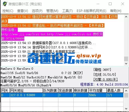Click the 程序版本 4.00 Build text

coord(104,84)
